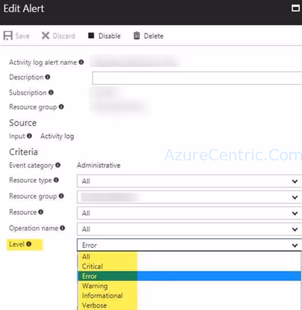Click the Source section heading
Image resolution: width=302 pixels, height=310 pixels.
click(x=23, y=123)
